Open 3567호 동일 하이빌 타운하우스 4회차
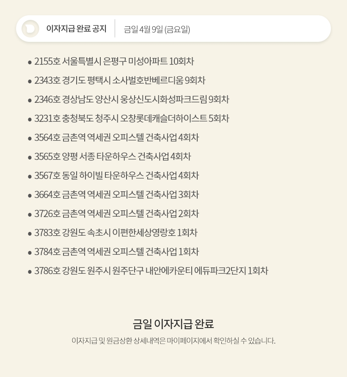Image resolution: width=347 pixels, height=377 pixels. pos(116,176)
